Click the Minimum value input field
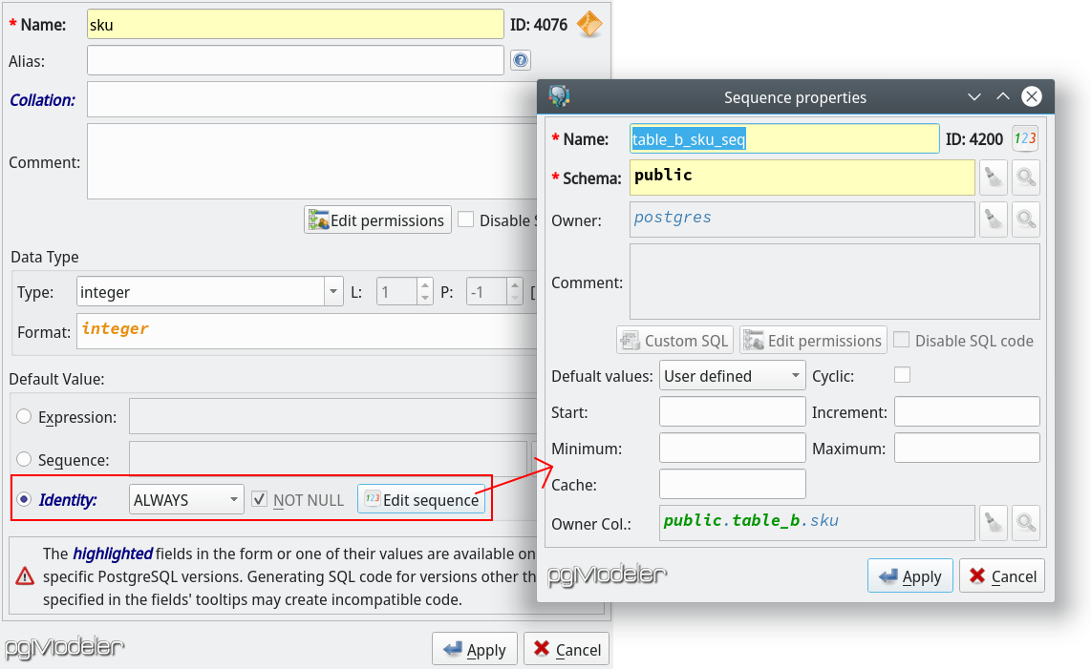Screen dimensions: 1091x669 tap(732, 448)
